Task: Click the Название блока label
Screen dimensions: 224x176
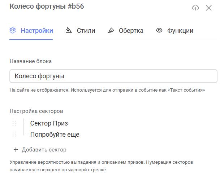Action: coord(31,61)
